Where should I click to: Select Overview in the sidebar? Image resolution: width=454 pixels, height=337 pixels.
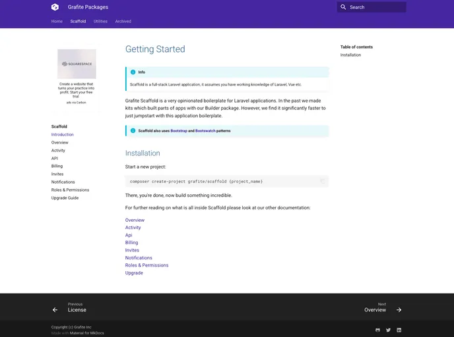pyautogui.click(x=59, y=143)
